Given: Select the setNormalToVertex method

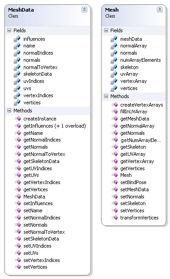Looking at the screenshot, I should [x=44, y=232].
